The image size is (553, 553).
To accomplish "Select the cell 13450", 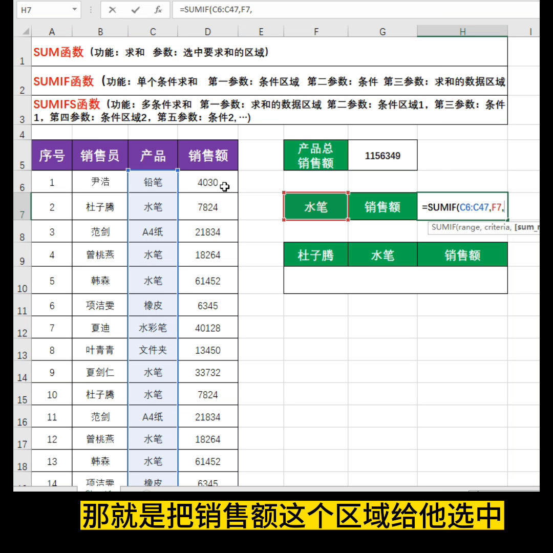I will pos(208,350).
